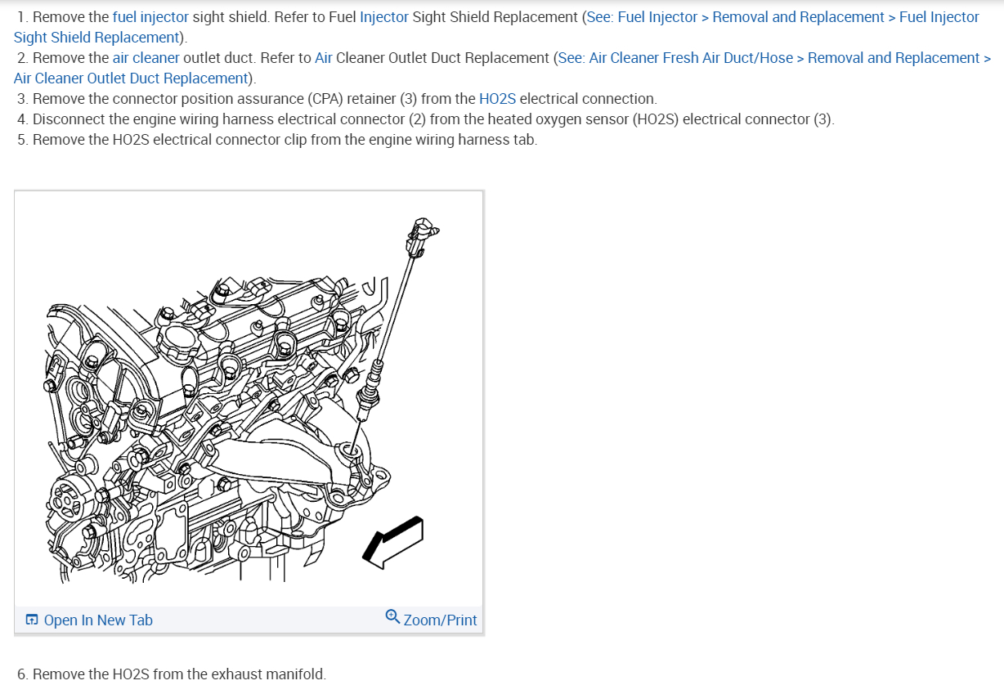This screenshot has width=1004, height=694.
Task: Click the Open In New Tab icon
Action: [x=32, y=620]
